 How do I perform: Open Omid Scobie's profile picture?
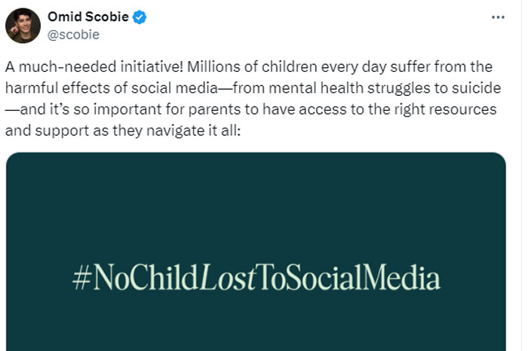(23, 26)
